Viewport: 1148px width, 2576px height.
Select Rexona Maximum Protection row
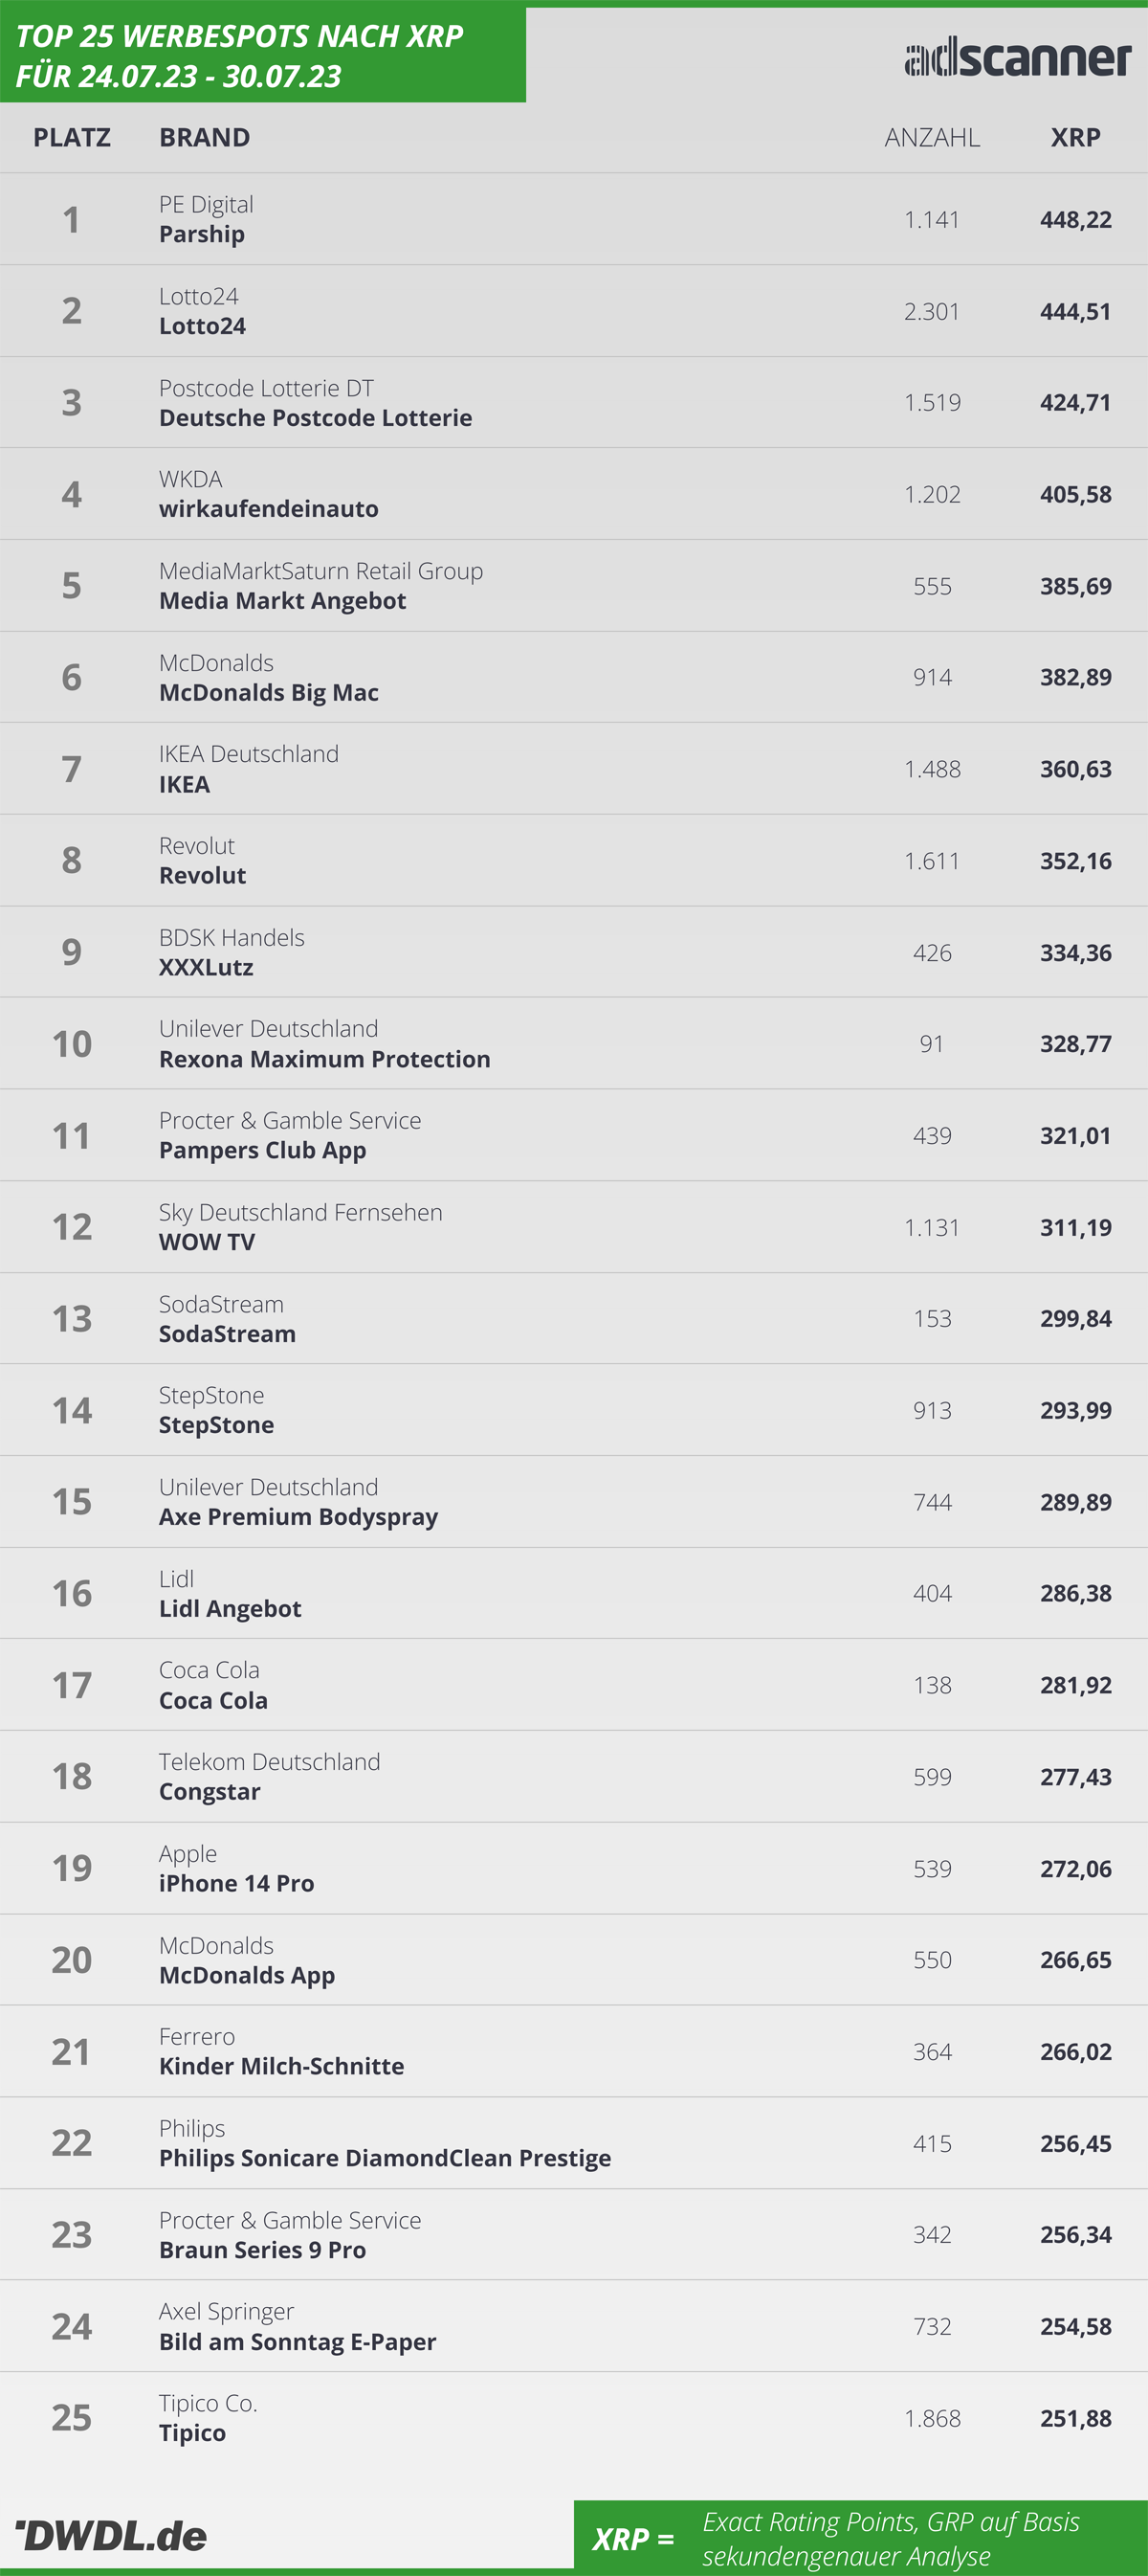[x=573, y=1044]
